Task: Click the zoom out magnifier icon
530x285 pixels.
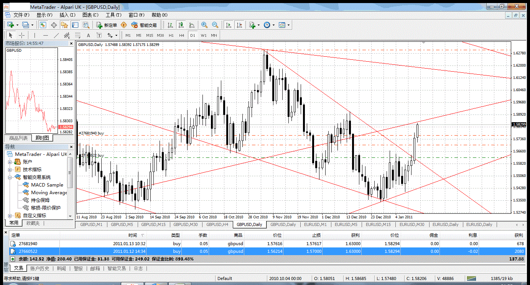Action: [215, 25]
